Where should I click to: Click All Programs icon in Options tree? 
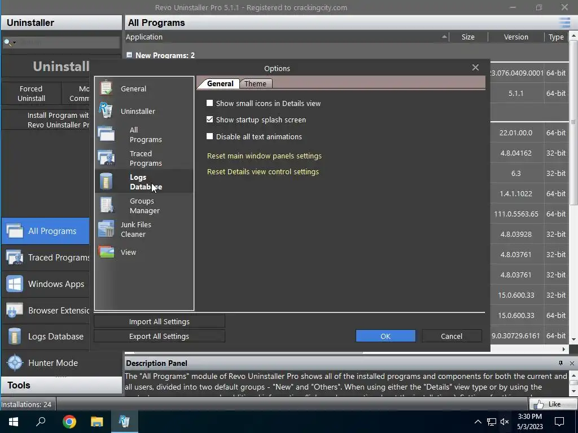106,134
